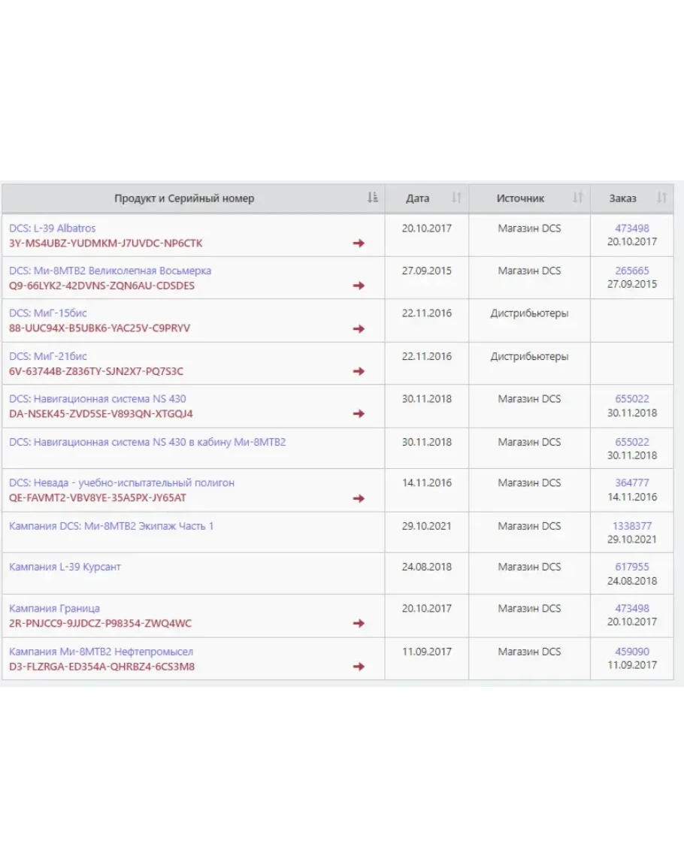
Task: Click red arrow next to L-39 Albatros serial
Action: pos(359,243)
